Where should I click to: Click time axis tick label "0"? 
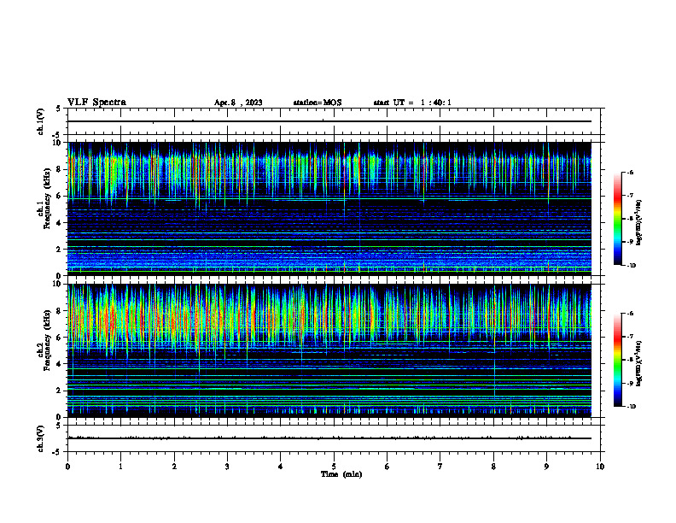(x=67, y=467)
